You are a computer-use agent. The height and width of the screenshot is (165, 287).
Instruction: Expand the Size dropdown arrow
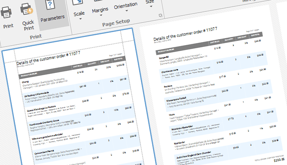pos(151,7)
